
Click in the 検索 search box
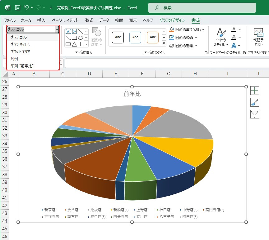202,8
